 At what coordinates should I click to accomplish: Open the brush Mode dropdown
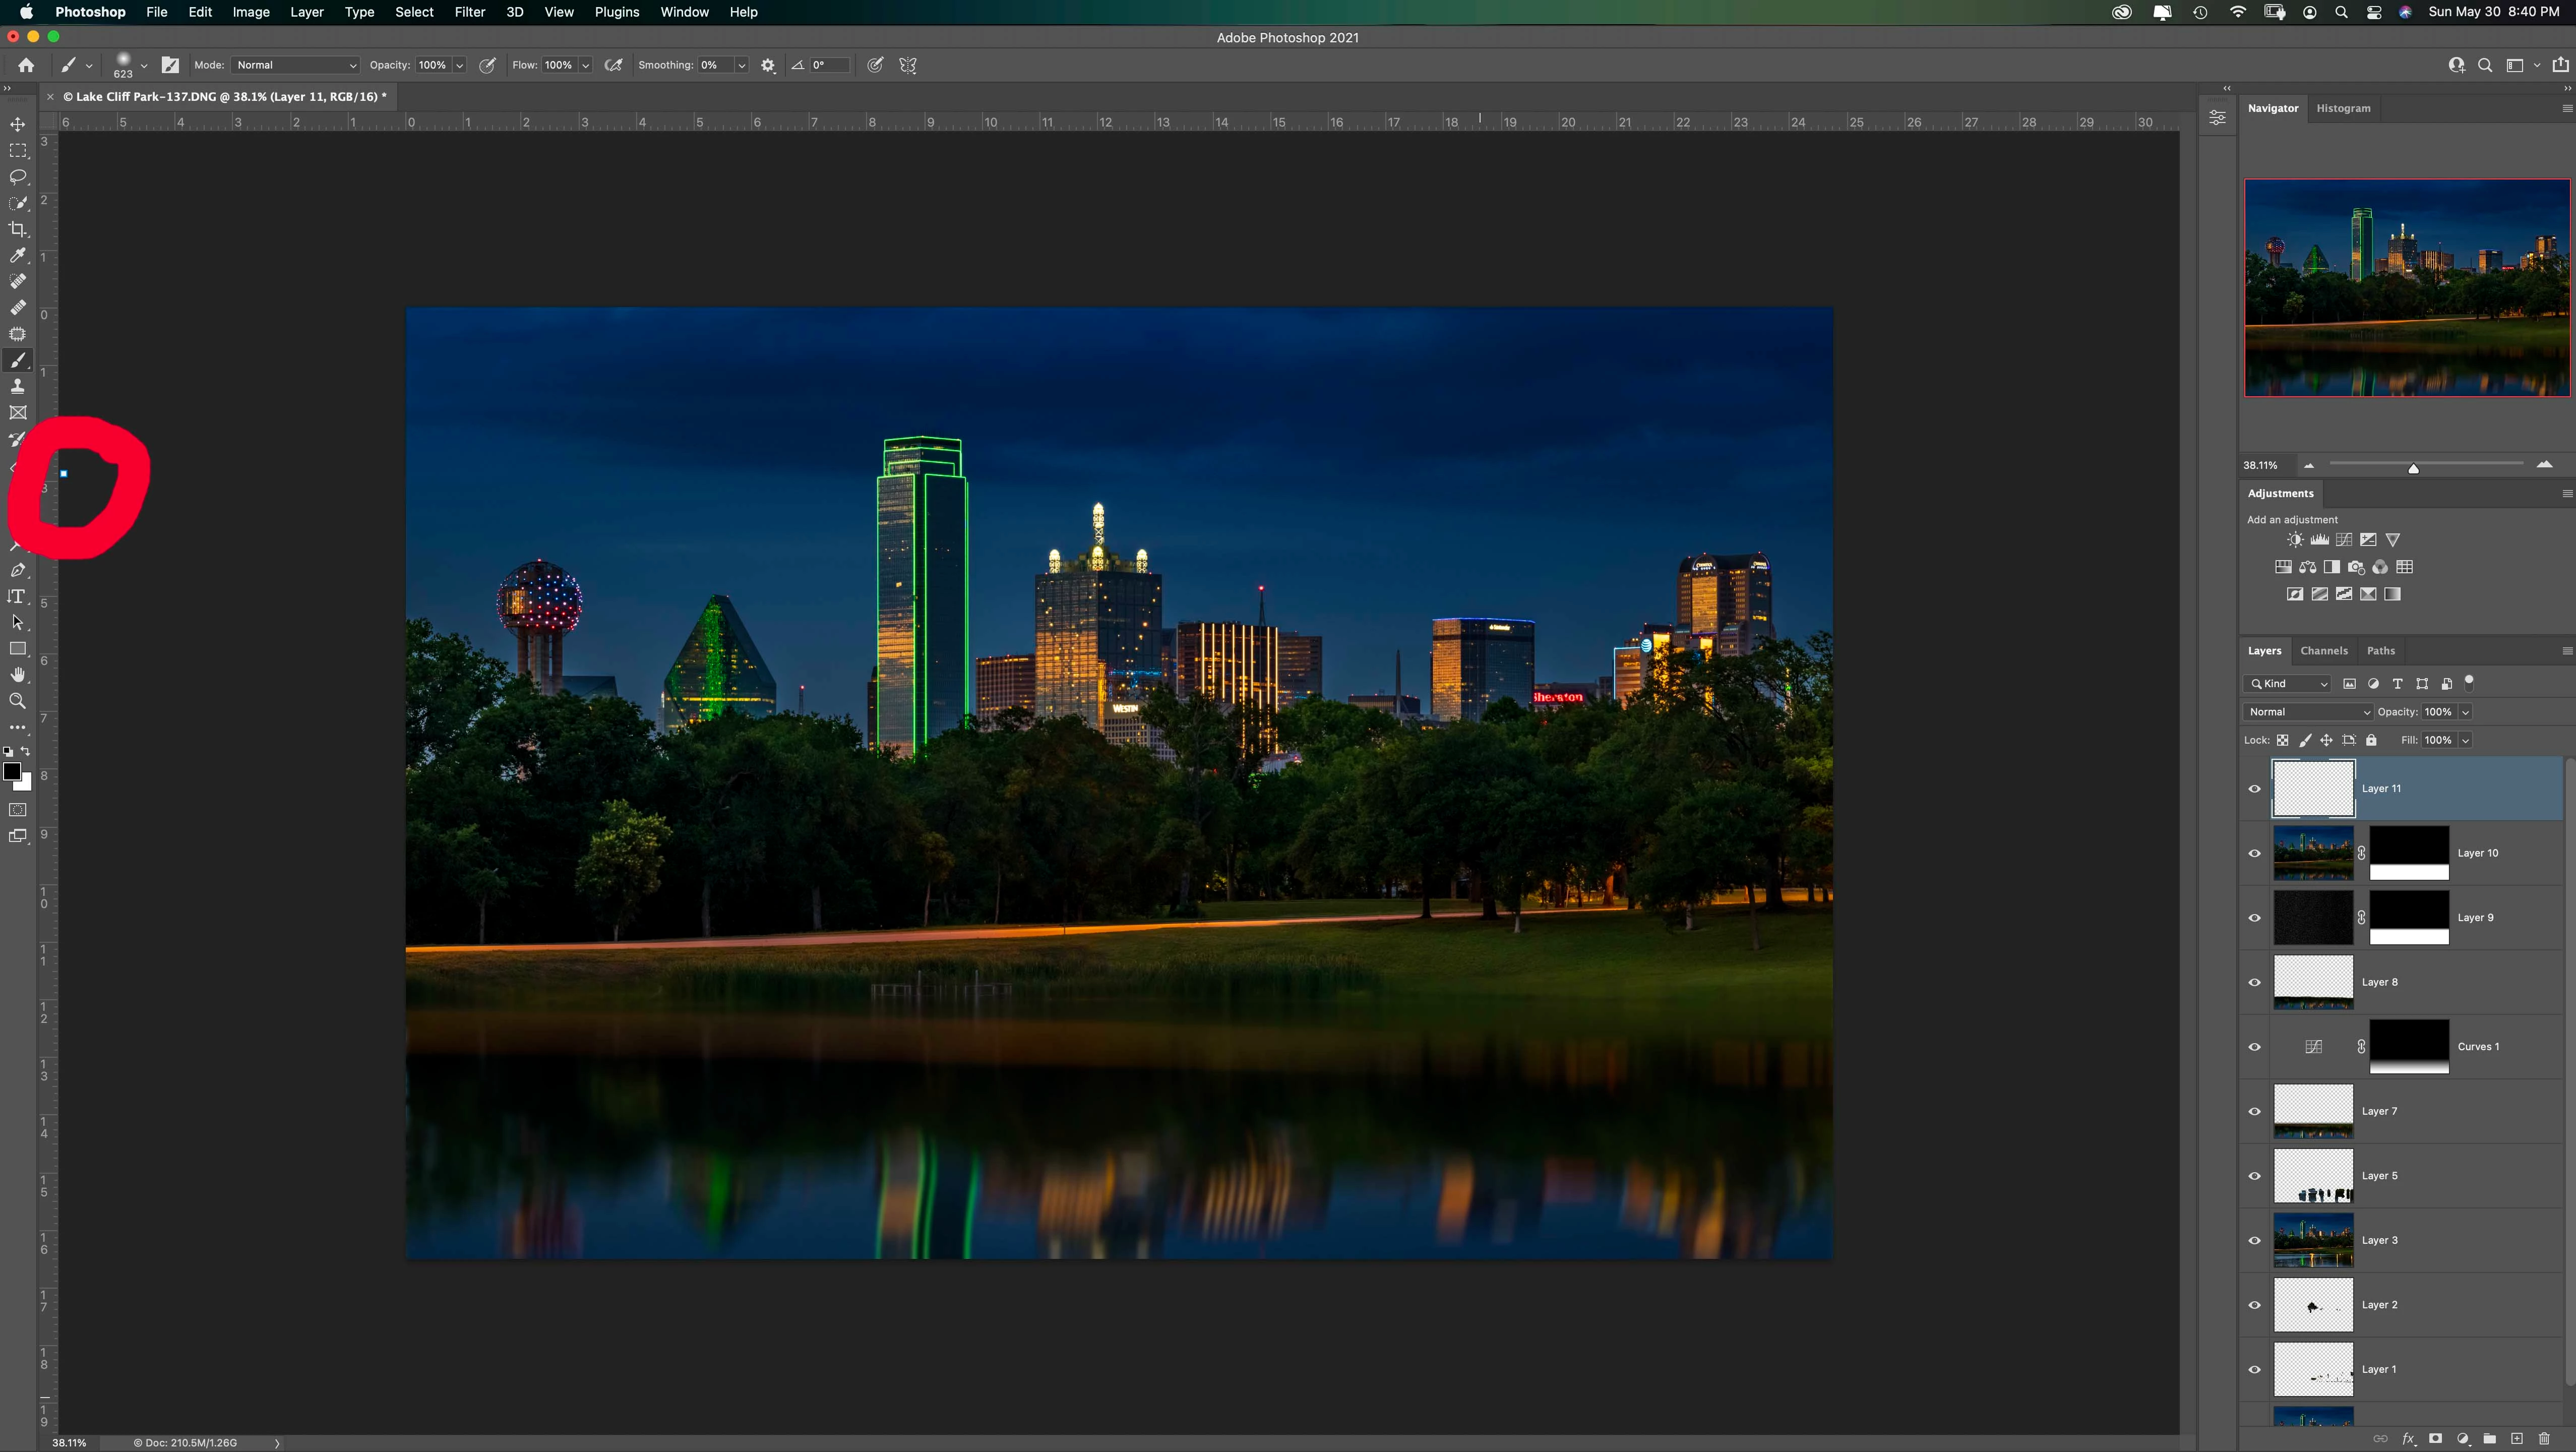(x=296, y=65)
